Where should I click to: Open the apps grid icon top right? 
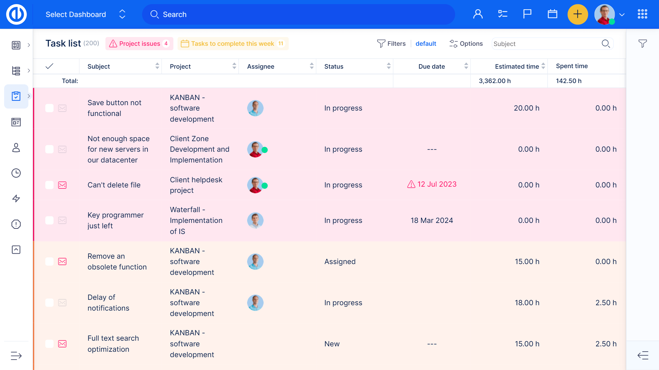tap(642, 14)
